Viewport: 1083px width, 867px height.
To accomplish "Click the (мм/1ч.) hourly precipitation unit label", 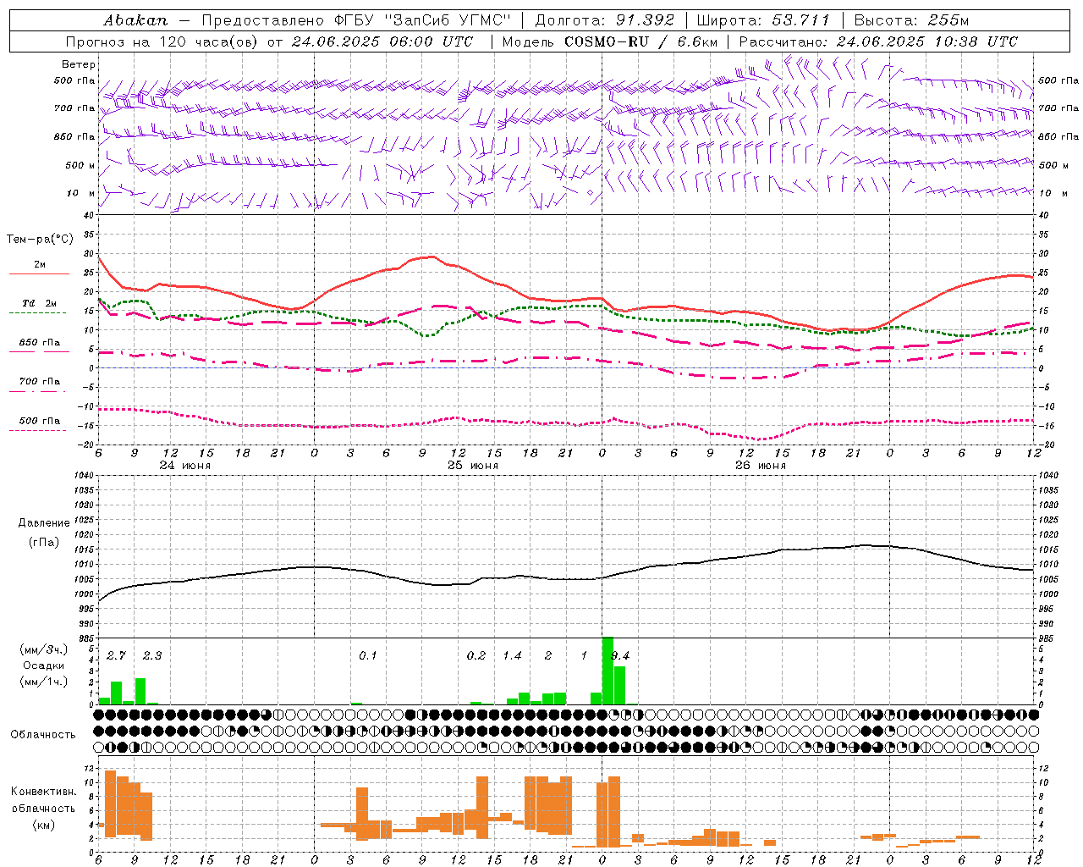I will coord(43,682).
